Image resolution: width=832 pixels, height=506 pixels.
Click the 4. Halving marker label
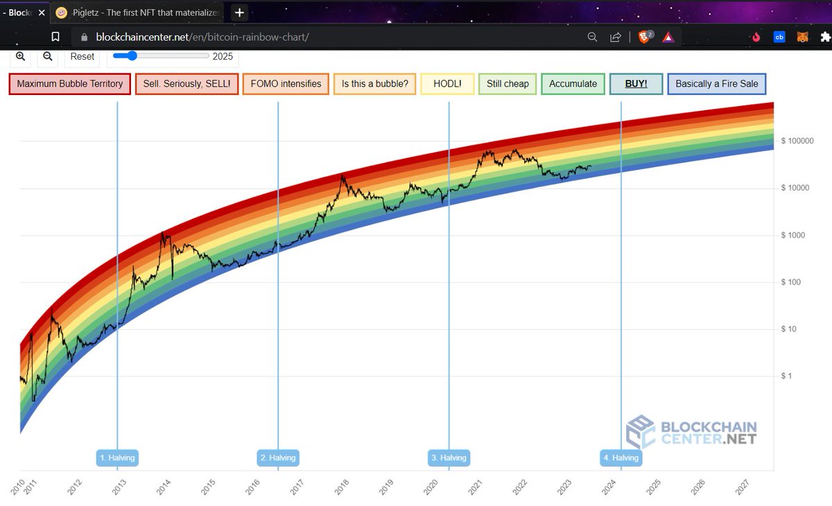pyautogui.click(x=621, y=457)
